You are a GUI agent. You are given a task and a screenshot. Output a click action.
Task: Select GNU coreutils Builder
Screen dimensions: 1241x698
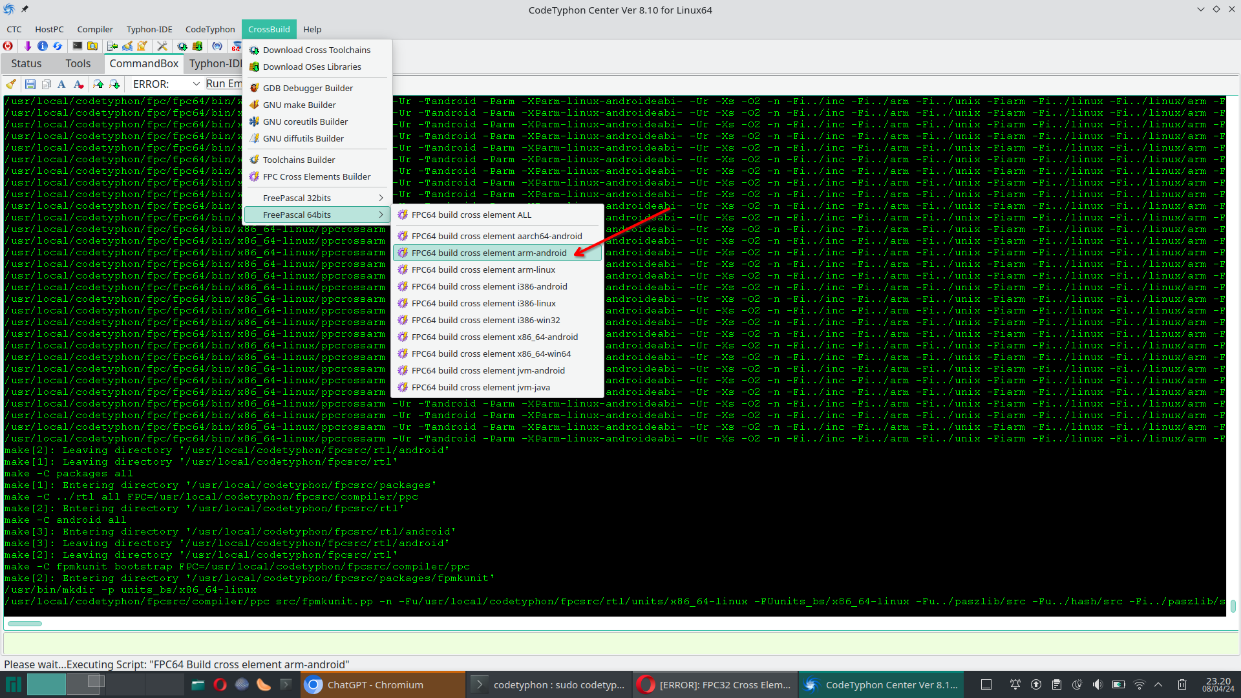coord(317,122)
